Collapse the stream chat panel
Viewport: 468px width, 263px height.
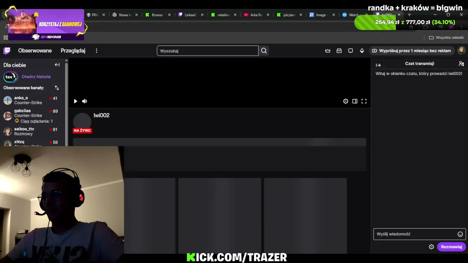click(x=378, y=65)
